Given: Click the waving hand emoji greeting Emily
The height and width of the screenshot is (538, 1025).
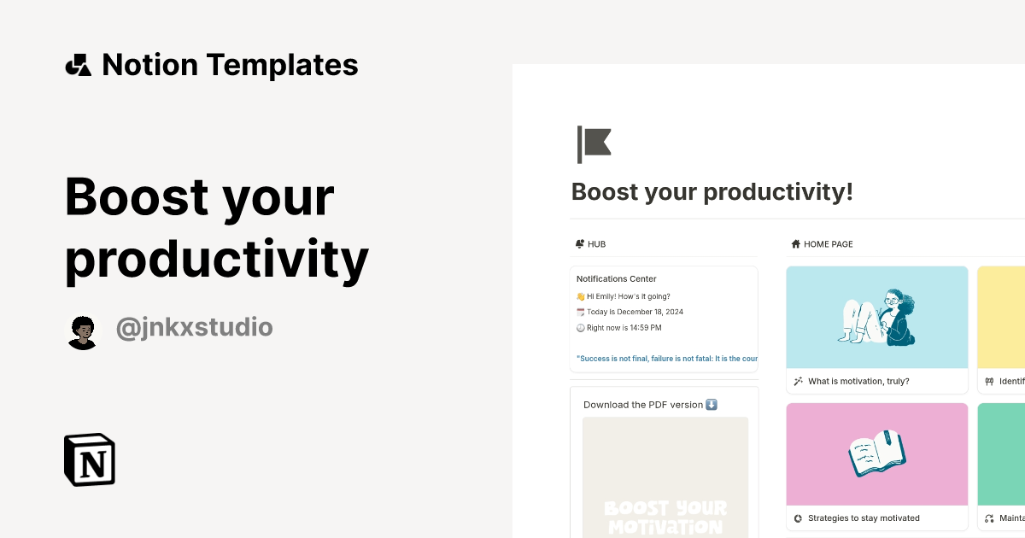Looking at the screenshot, I should [x=582, y=295].
